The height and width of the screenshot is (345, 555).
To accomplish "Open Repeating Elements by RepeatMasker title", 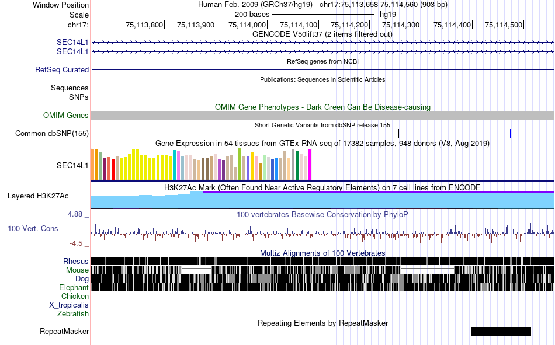I will coord(322,323).
